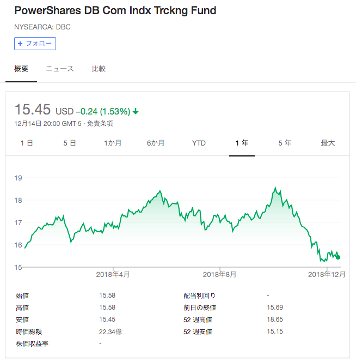Show the 6か月 price chart

tap(156, 143)
